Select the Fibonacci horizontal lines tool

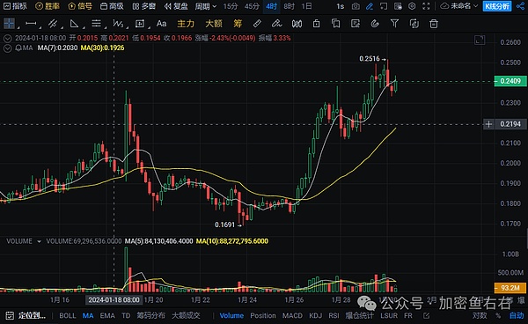click(96, 24)
